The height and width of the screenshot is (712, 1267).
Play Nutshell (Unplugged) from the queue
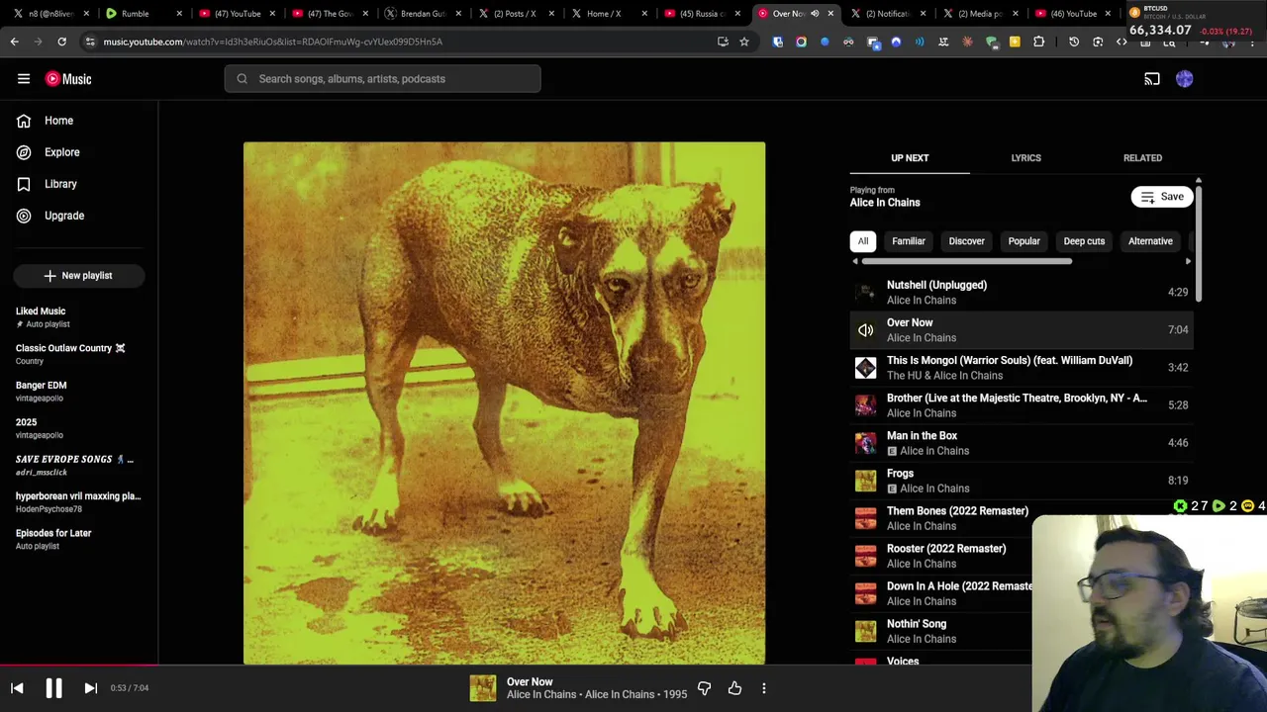(1022, 292)
